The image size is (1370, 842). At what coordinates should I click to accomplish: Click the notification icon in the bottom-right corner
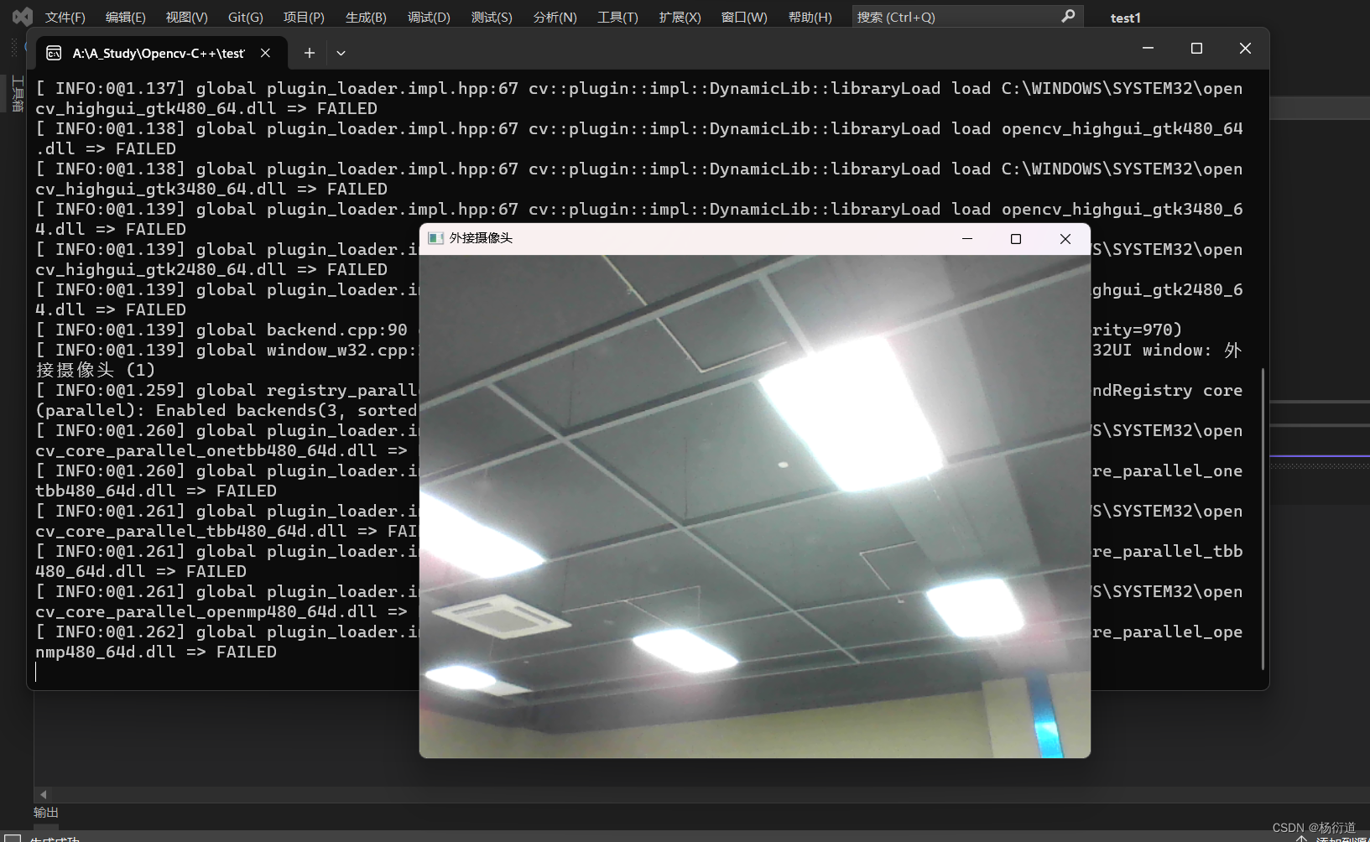[x=1303, y=836]
